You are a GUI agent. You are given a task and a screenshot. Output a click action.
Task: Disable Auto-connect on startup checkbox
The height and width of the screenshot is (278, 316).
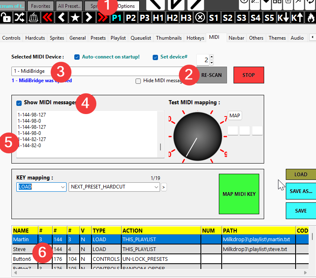point(77,57)
